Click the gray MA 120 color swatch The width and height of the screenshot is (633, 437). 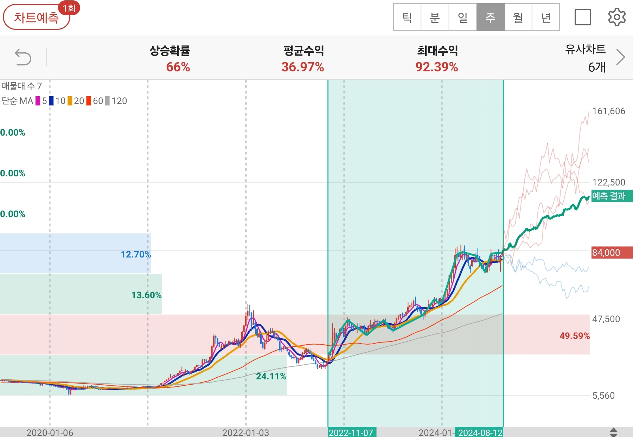pyautogui.click(x=107, y=101)
